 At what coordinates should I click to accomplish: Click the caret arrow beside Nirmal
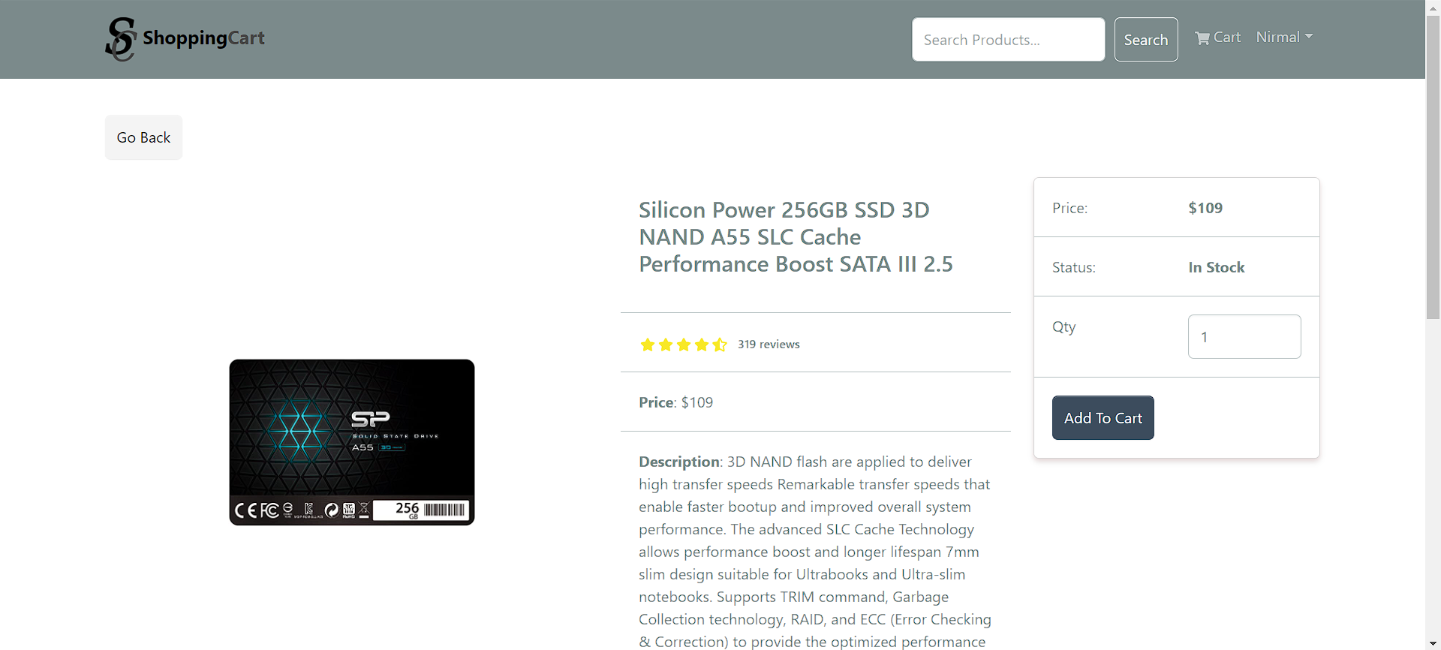1309,37
